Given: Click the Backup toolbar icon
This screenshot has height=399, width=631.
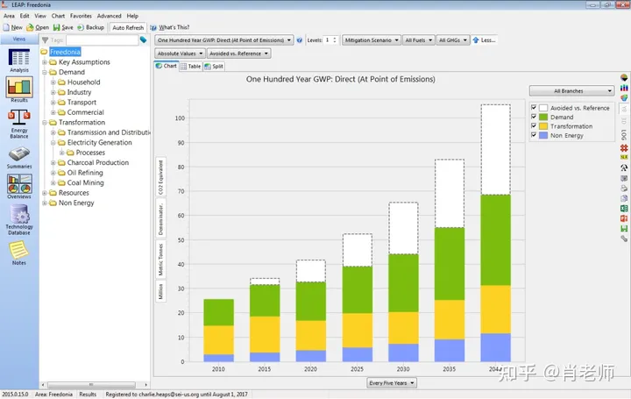Looking at the screenshot, I should coord(91,27).
